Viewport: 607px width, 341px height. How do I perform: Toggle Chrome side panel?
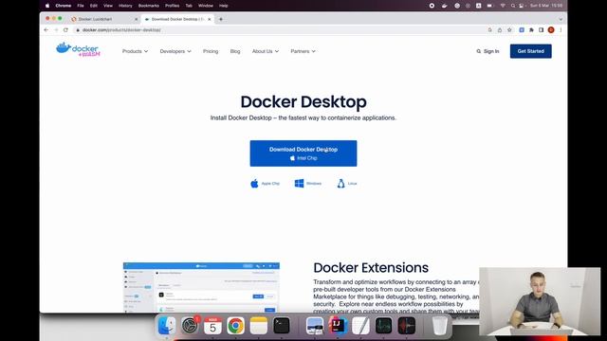542,29
